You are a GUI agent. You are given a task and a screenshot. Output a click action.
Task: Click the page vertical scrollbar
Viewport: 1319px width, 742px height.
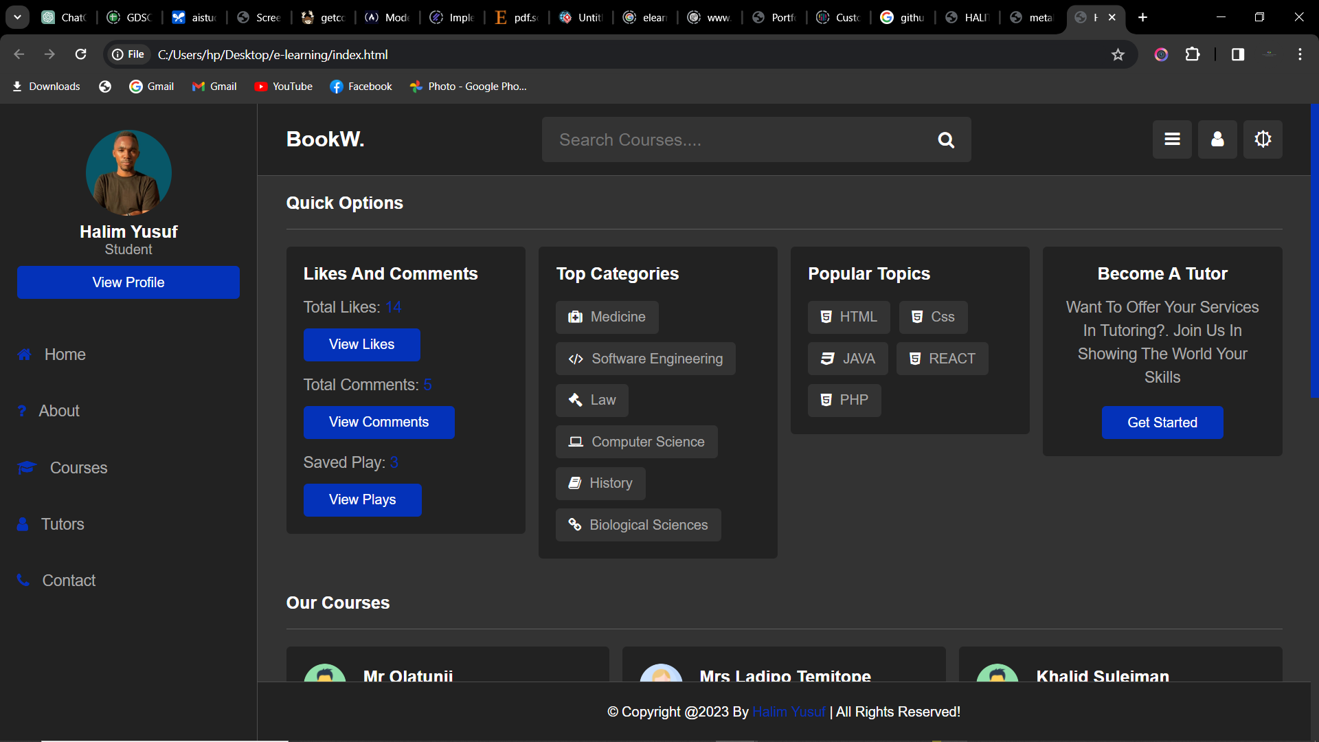(x=1314, y=251)
